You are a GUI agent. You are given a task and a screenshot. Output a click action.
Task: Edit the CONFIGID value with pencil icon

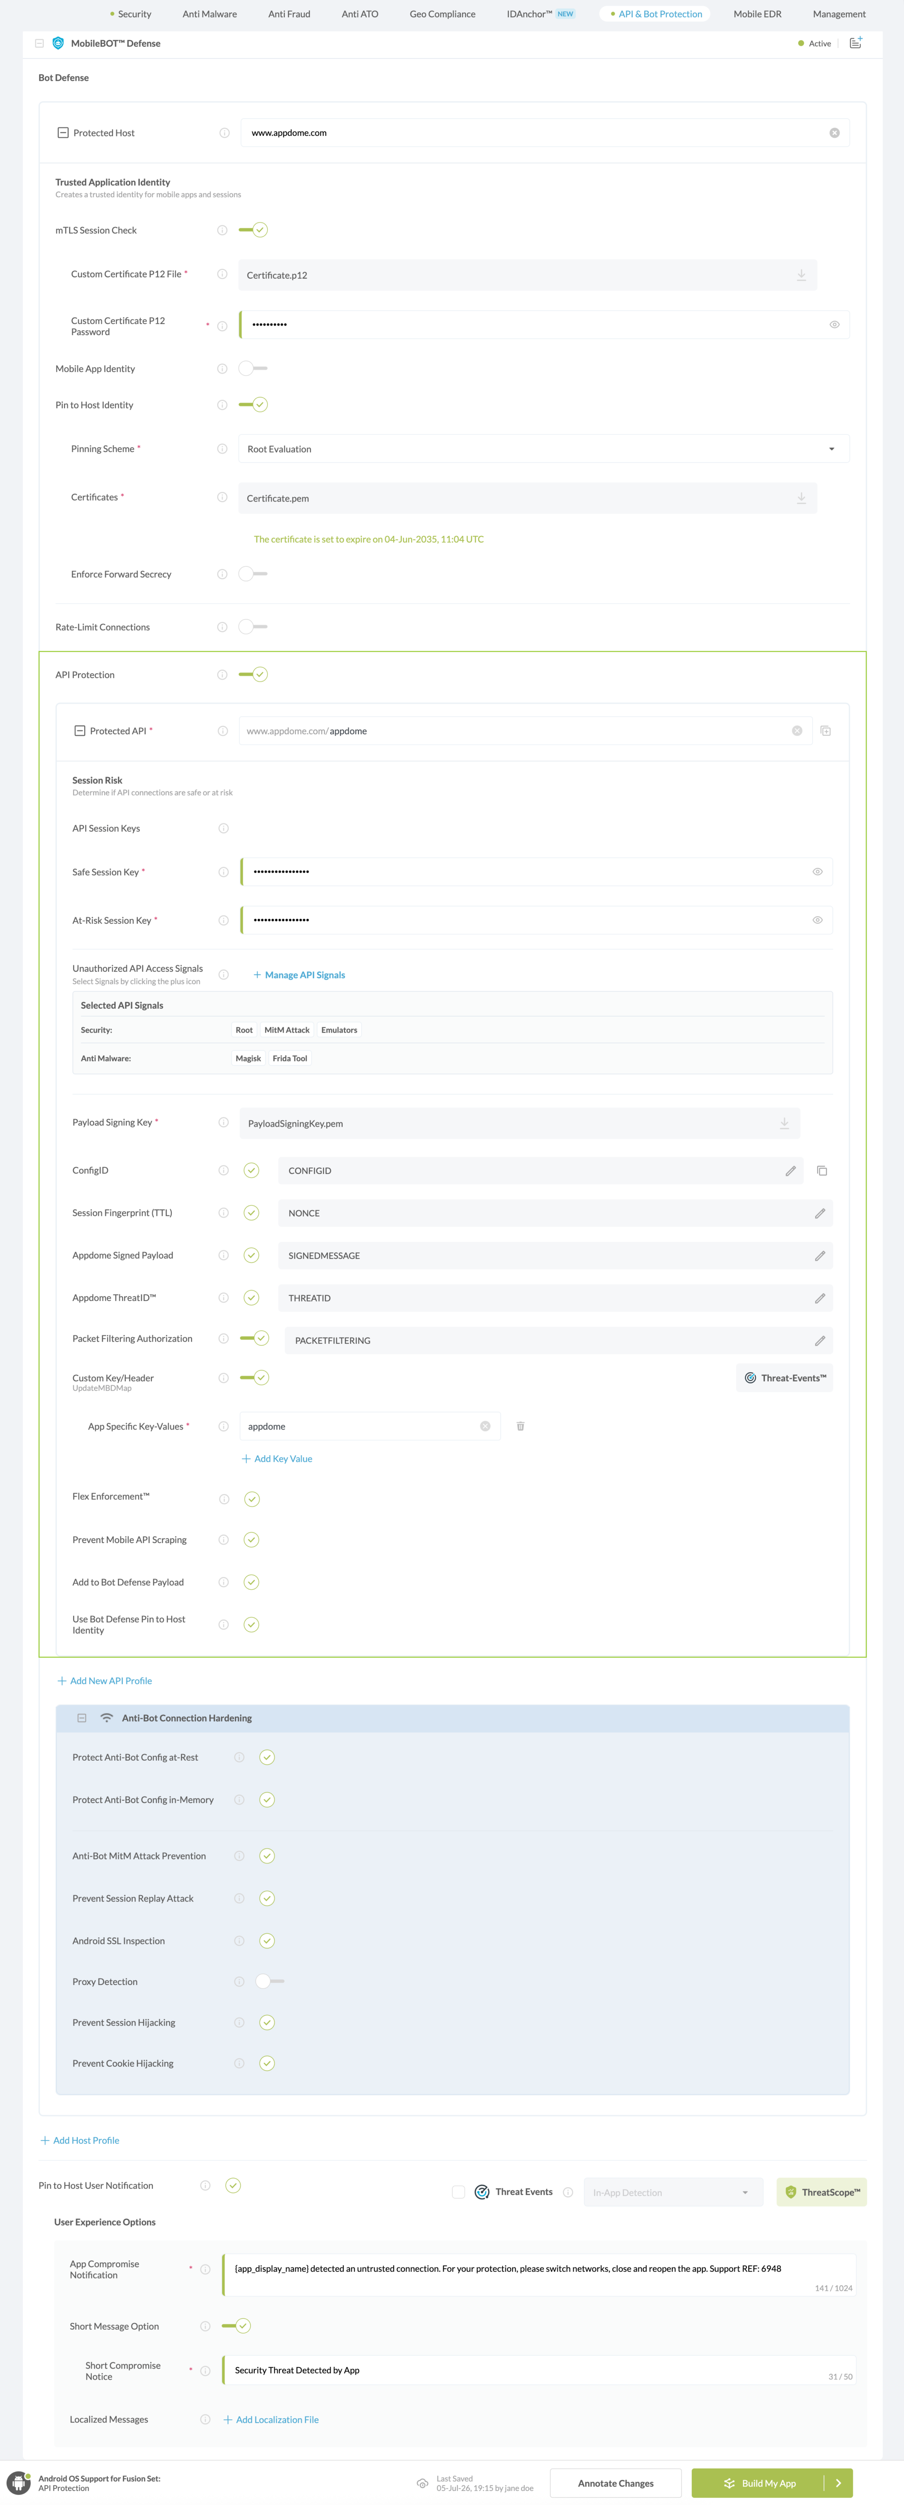pos(790,1171)
